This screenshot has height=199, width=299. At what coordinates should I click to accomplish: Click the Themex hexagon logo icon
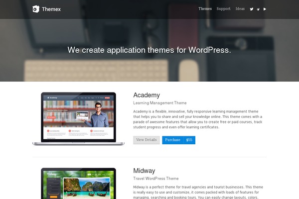tap(36, 9)
